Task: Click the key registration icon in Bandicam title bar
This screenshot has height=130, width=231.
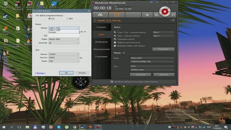Action: (152, 3)
